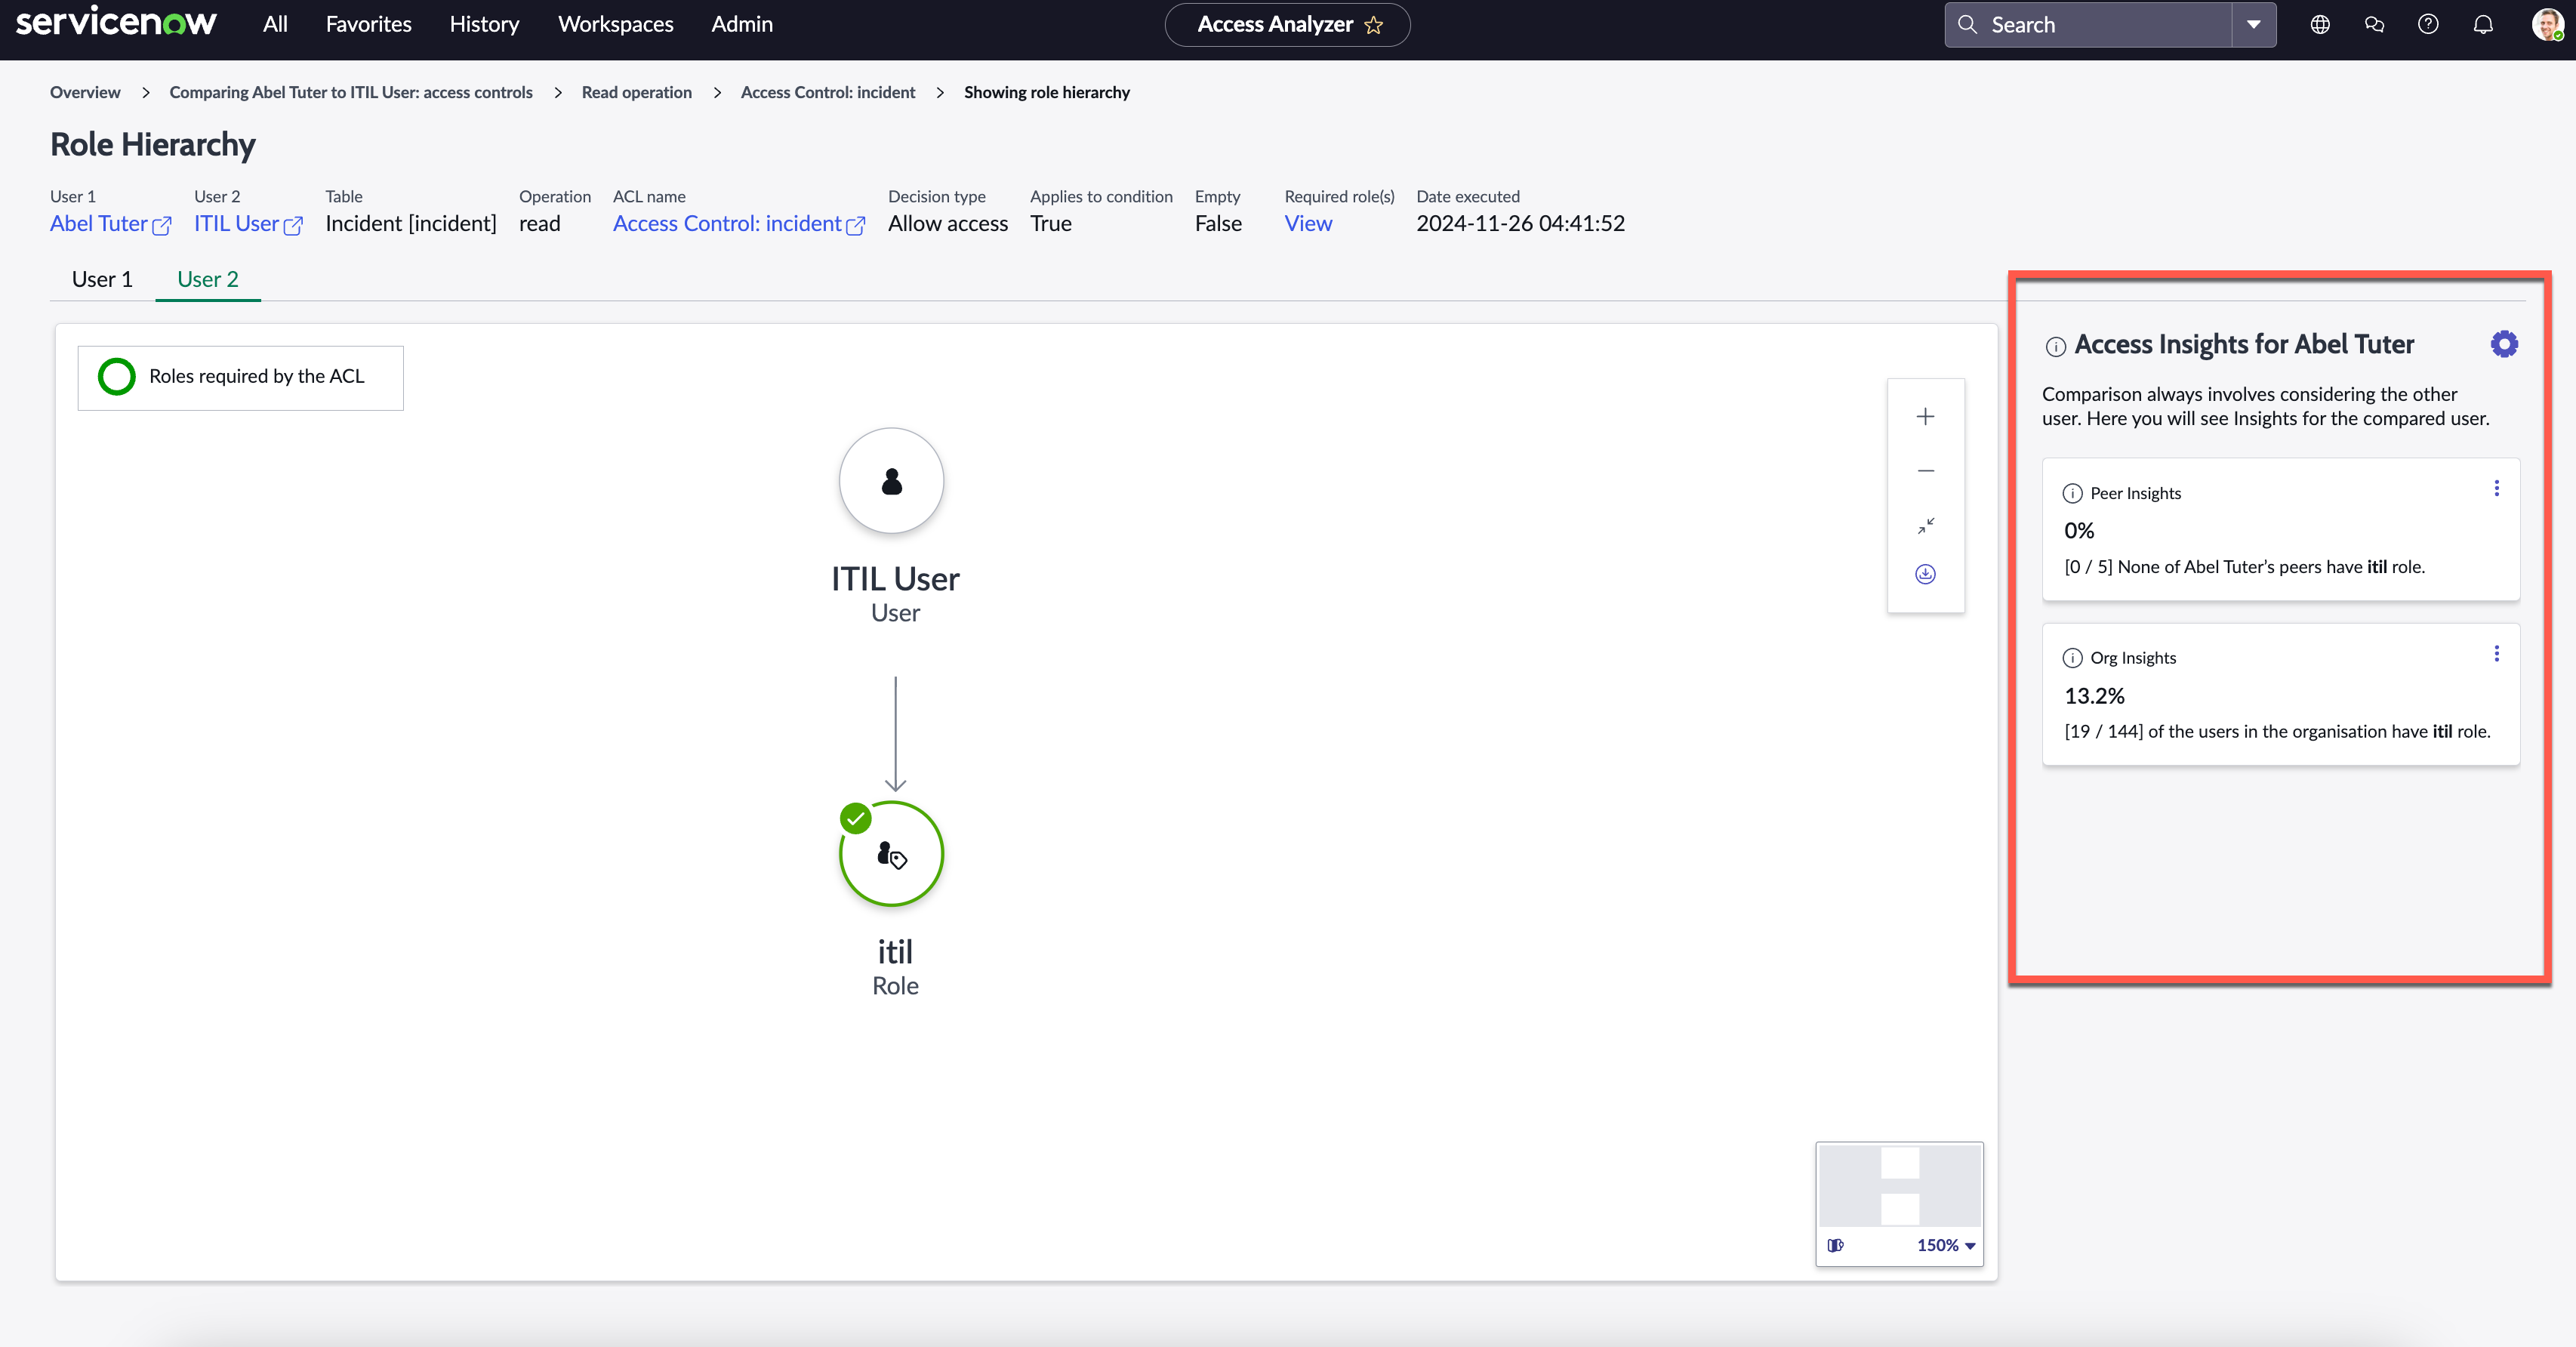This screenshot has height=1347, width=2576.
Task: Click the Peer Insights info icon
Action: [2072, 494]
